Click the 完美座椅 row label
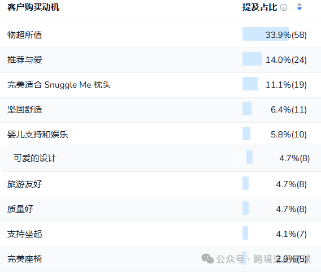Image resolution: width=321 pixels, height=272 pixels. [24, 259]
